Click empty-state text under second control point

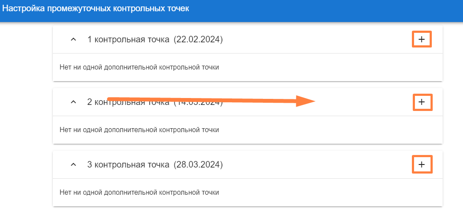[139, 130]
